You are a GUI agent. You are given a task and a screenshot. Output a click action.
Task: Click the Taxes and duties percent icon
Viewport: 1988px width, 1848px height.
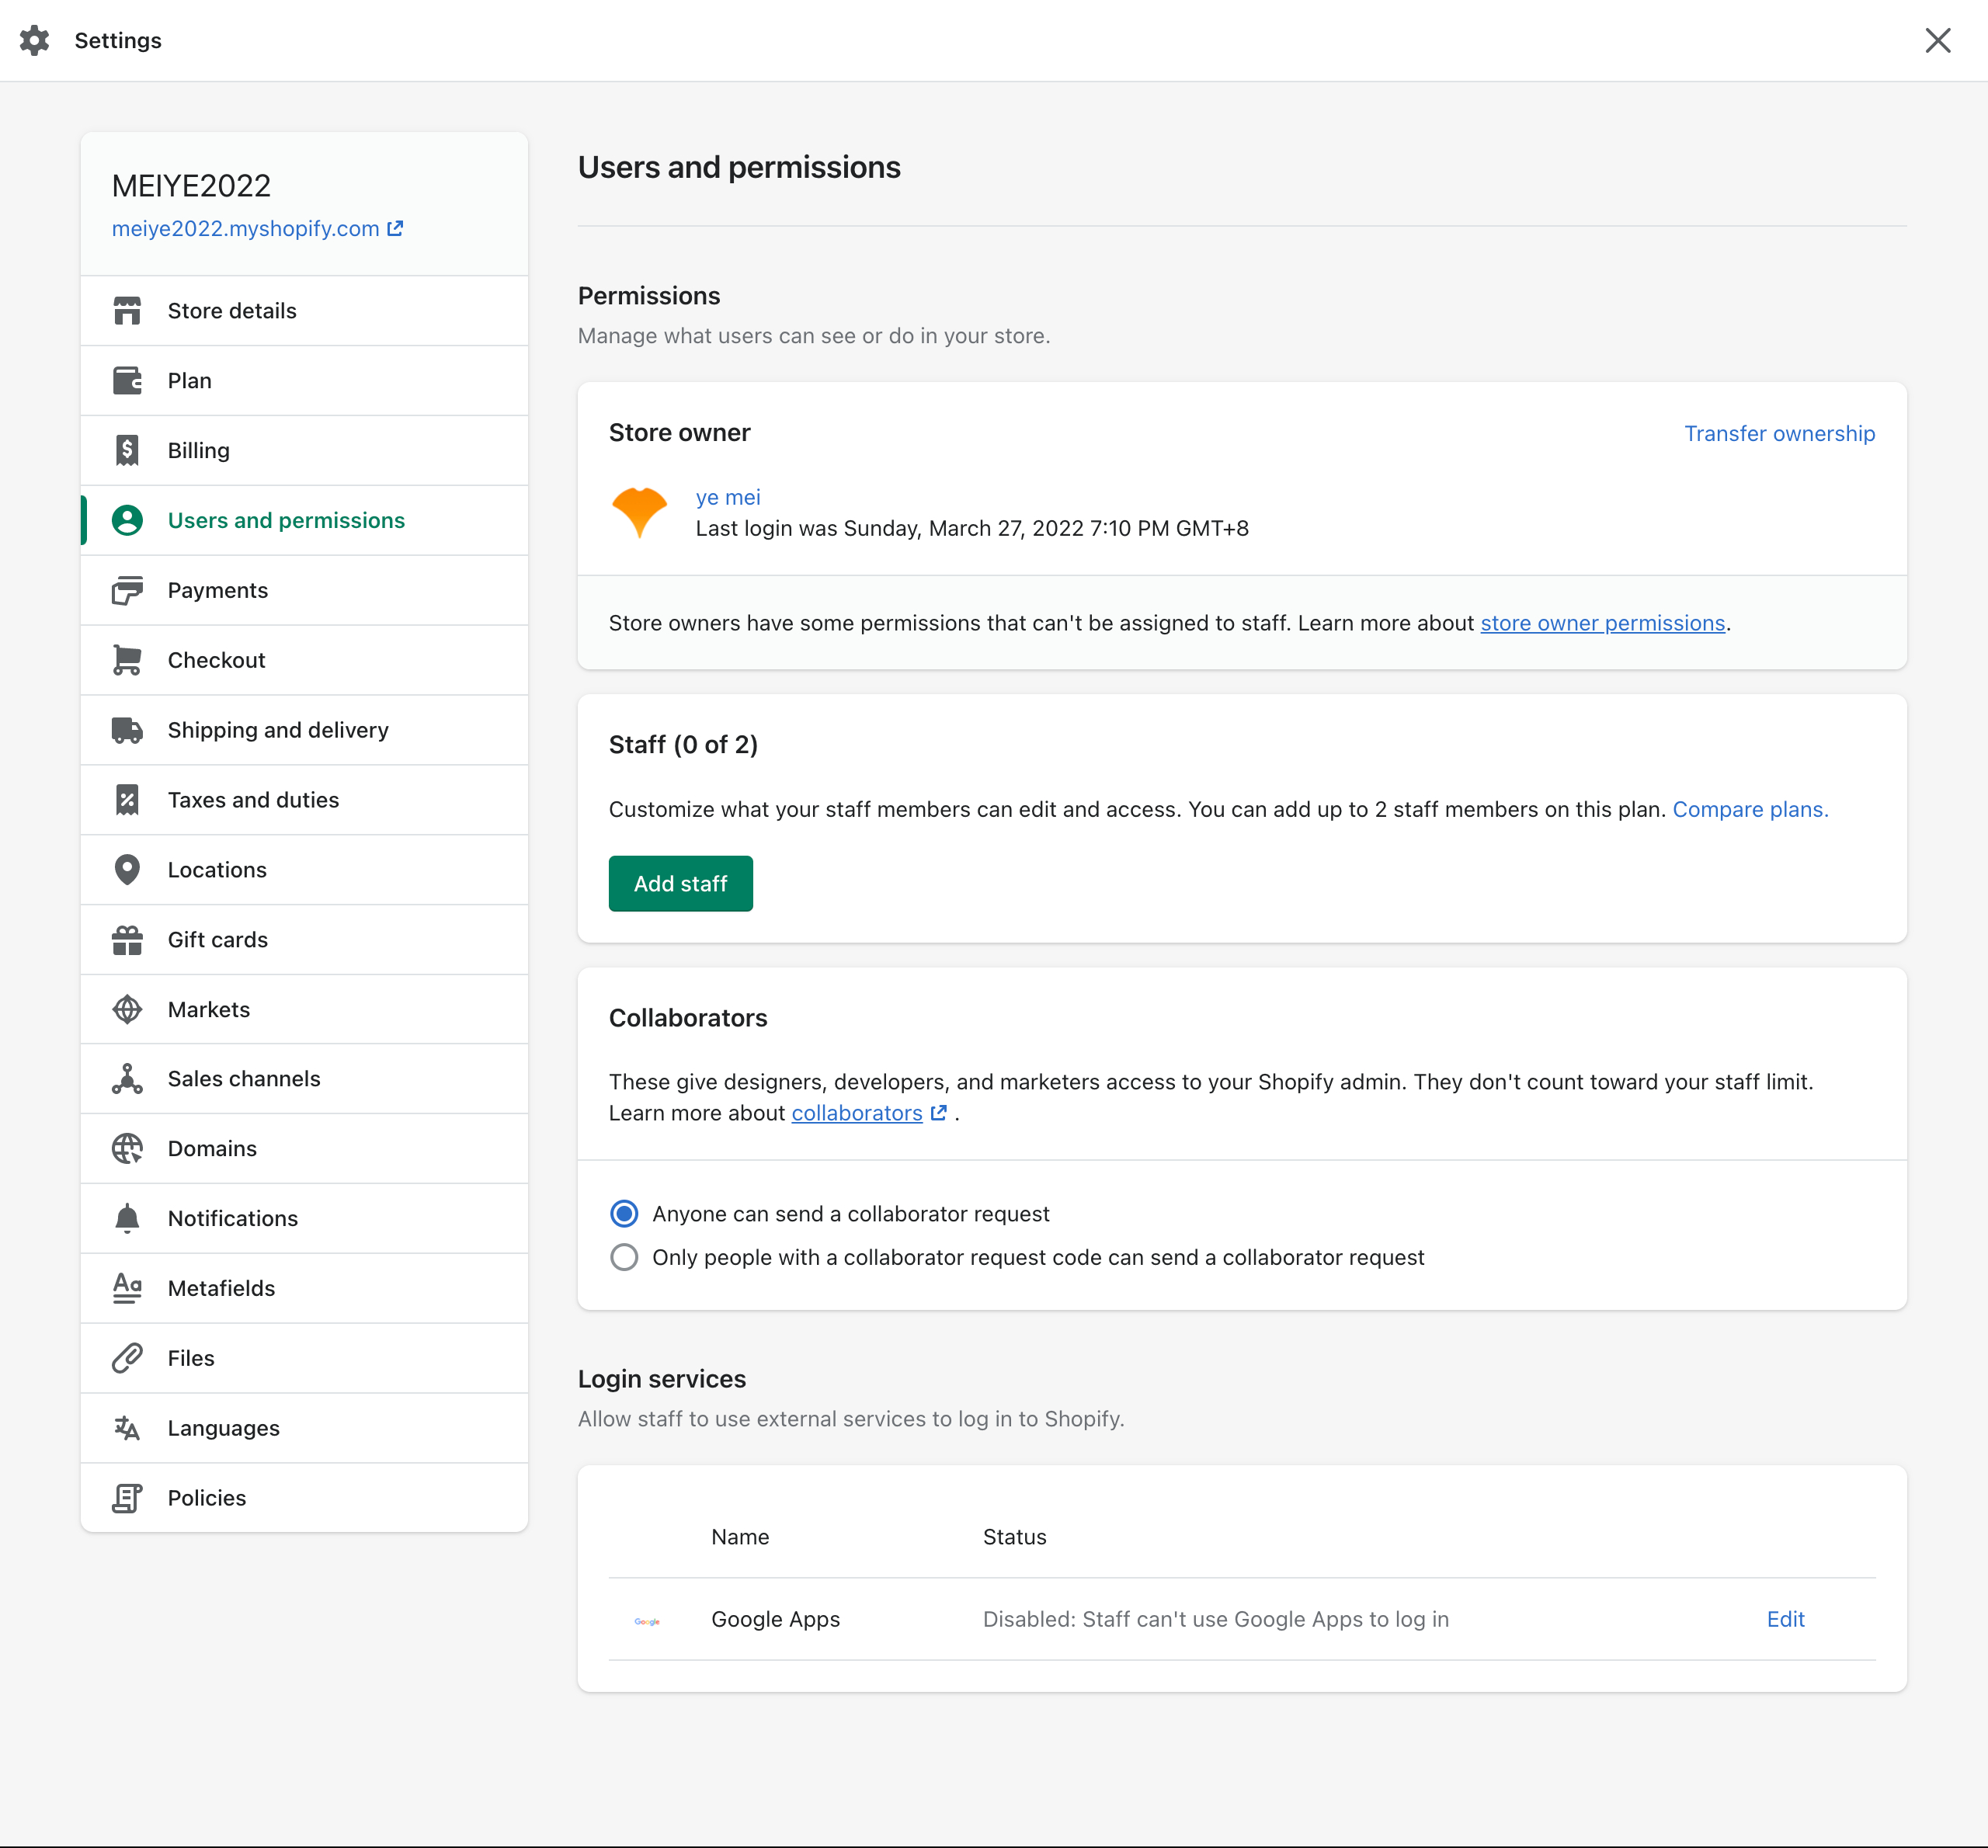point(127,800)
